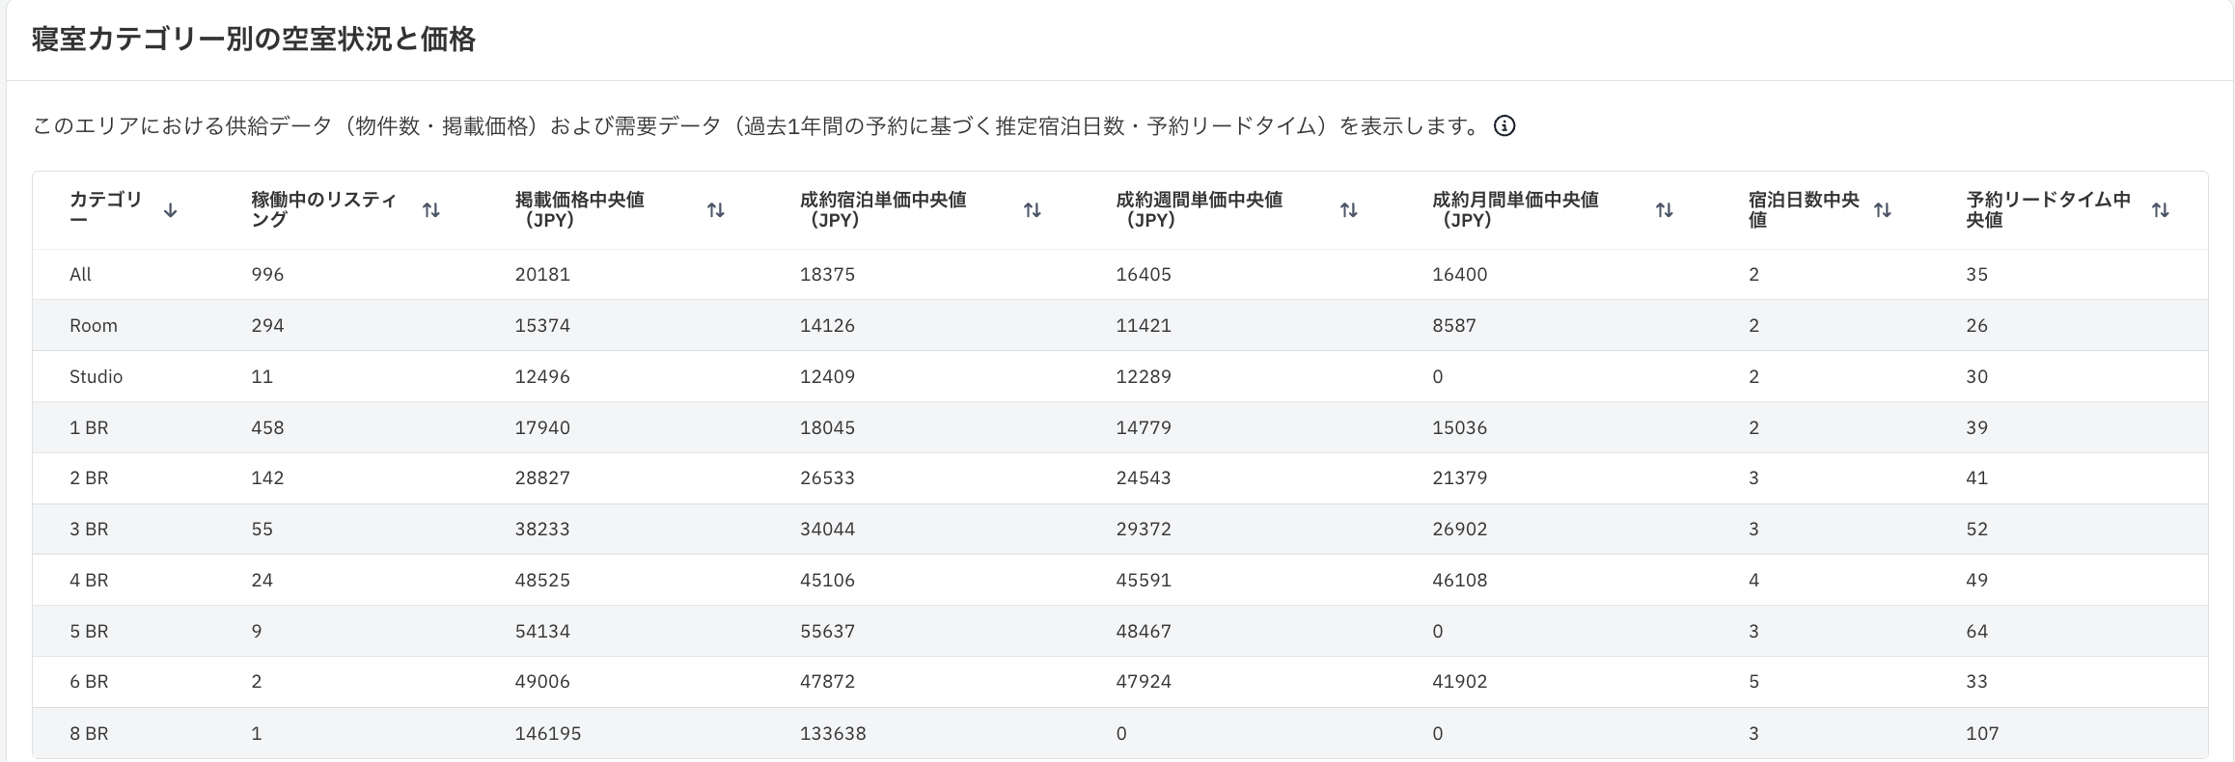Select the Studio category row
The height and width of the screenshot is (762, 2235).
point(1120,377)
